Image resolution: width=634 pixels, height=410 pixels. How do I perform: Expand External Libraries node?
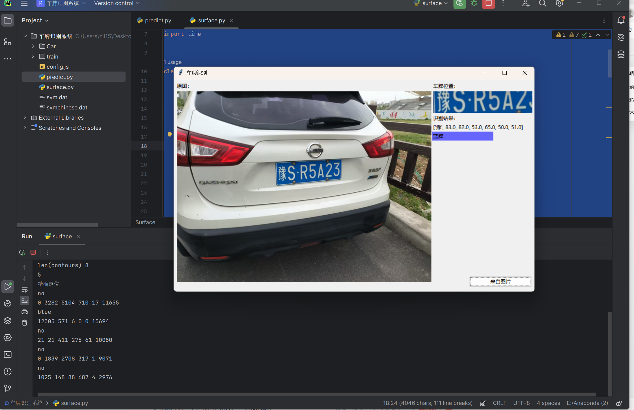(x=25, y=117)
